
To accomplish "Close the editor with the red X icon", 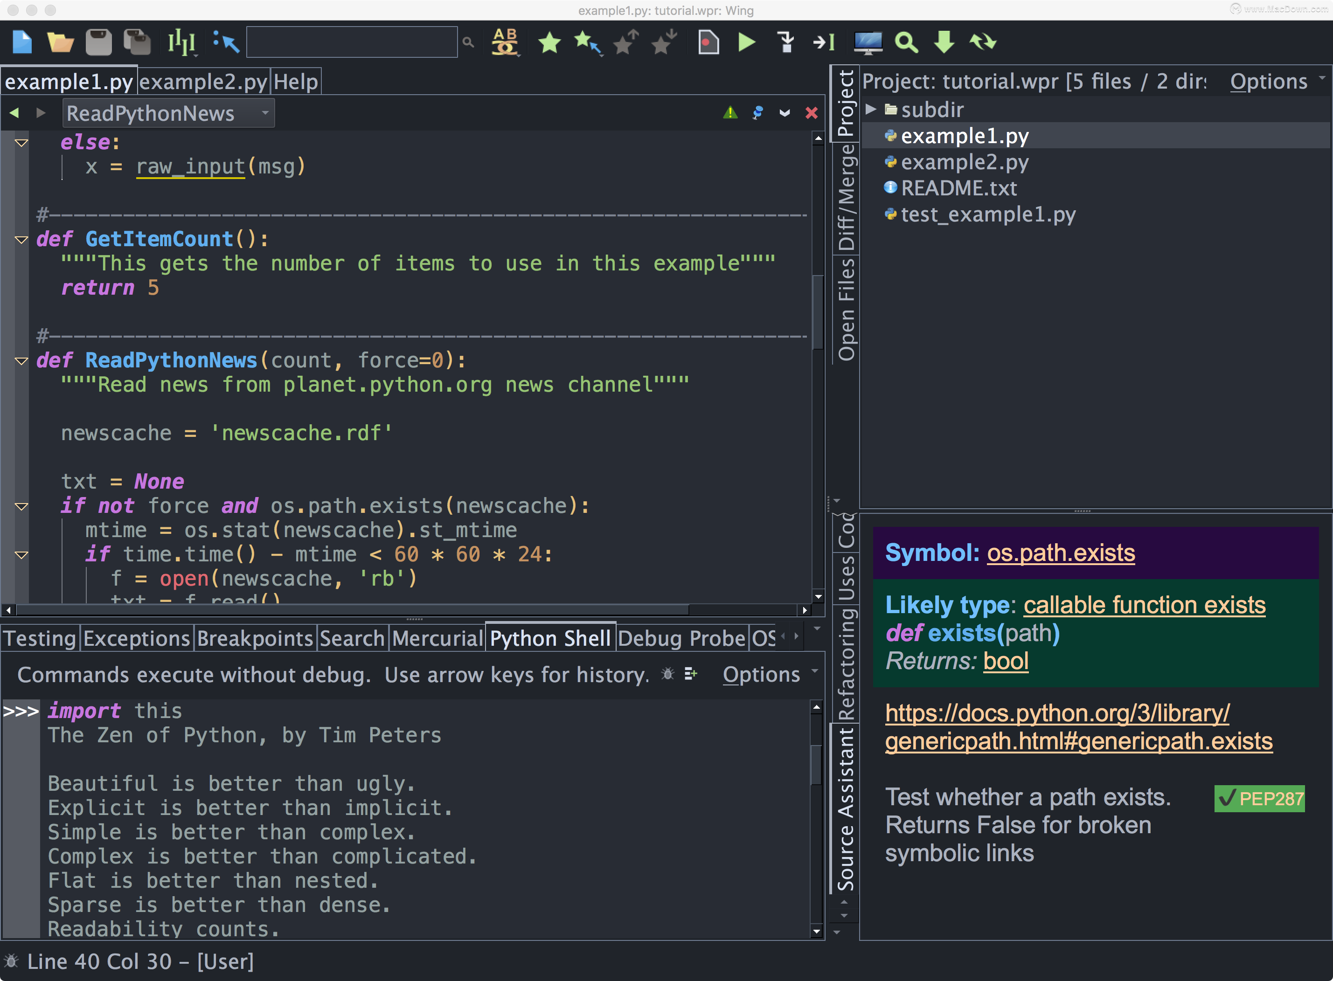I will coord(812,112).
